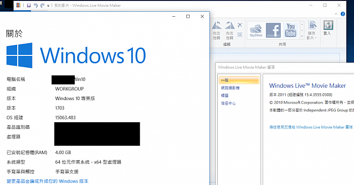
Task: Click version 2011 build 15.4.3555.0308 text
Action: pos(300,95)
